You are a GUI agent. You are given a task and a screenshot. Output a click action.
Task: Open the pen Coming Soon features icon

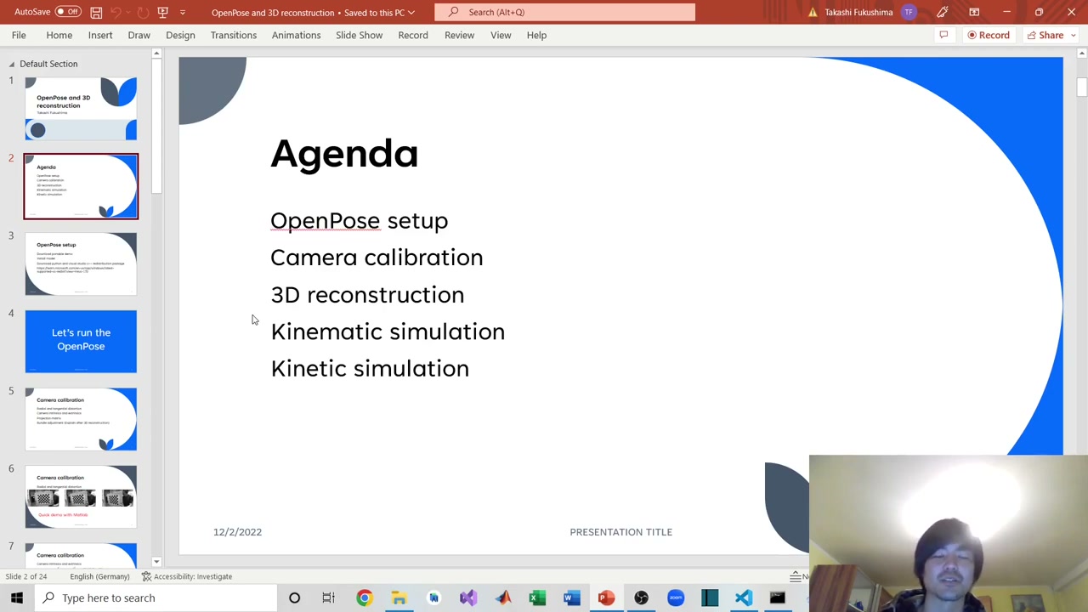(942, 12)
